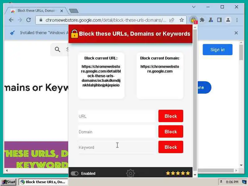Click Block button next to Keyword field
This screenshot has width=248, height=186.
171,147
